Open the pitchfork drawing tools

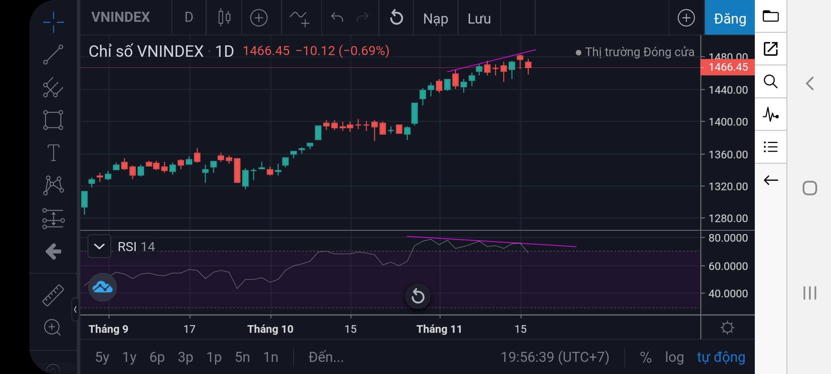(x=53, y=87)
